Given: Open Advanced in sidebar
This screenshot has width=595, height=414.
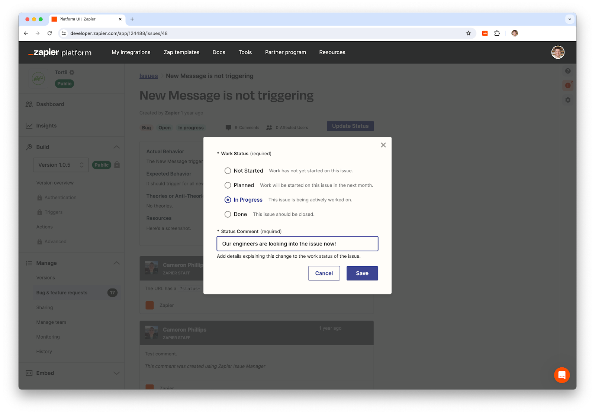Looking at the screenshot, I should (55, 241).
